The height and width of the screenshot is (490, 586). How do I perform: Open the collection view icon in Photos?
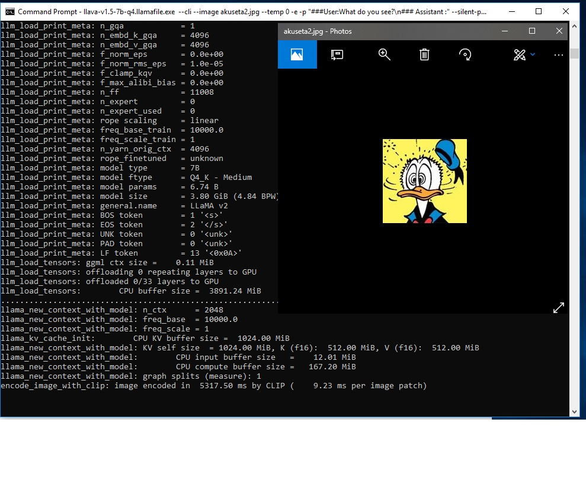pos(297,55)
